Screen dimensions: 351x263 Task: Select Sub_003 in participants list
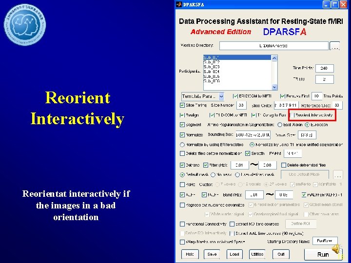coord(212,67)
